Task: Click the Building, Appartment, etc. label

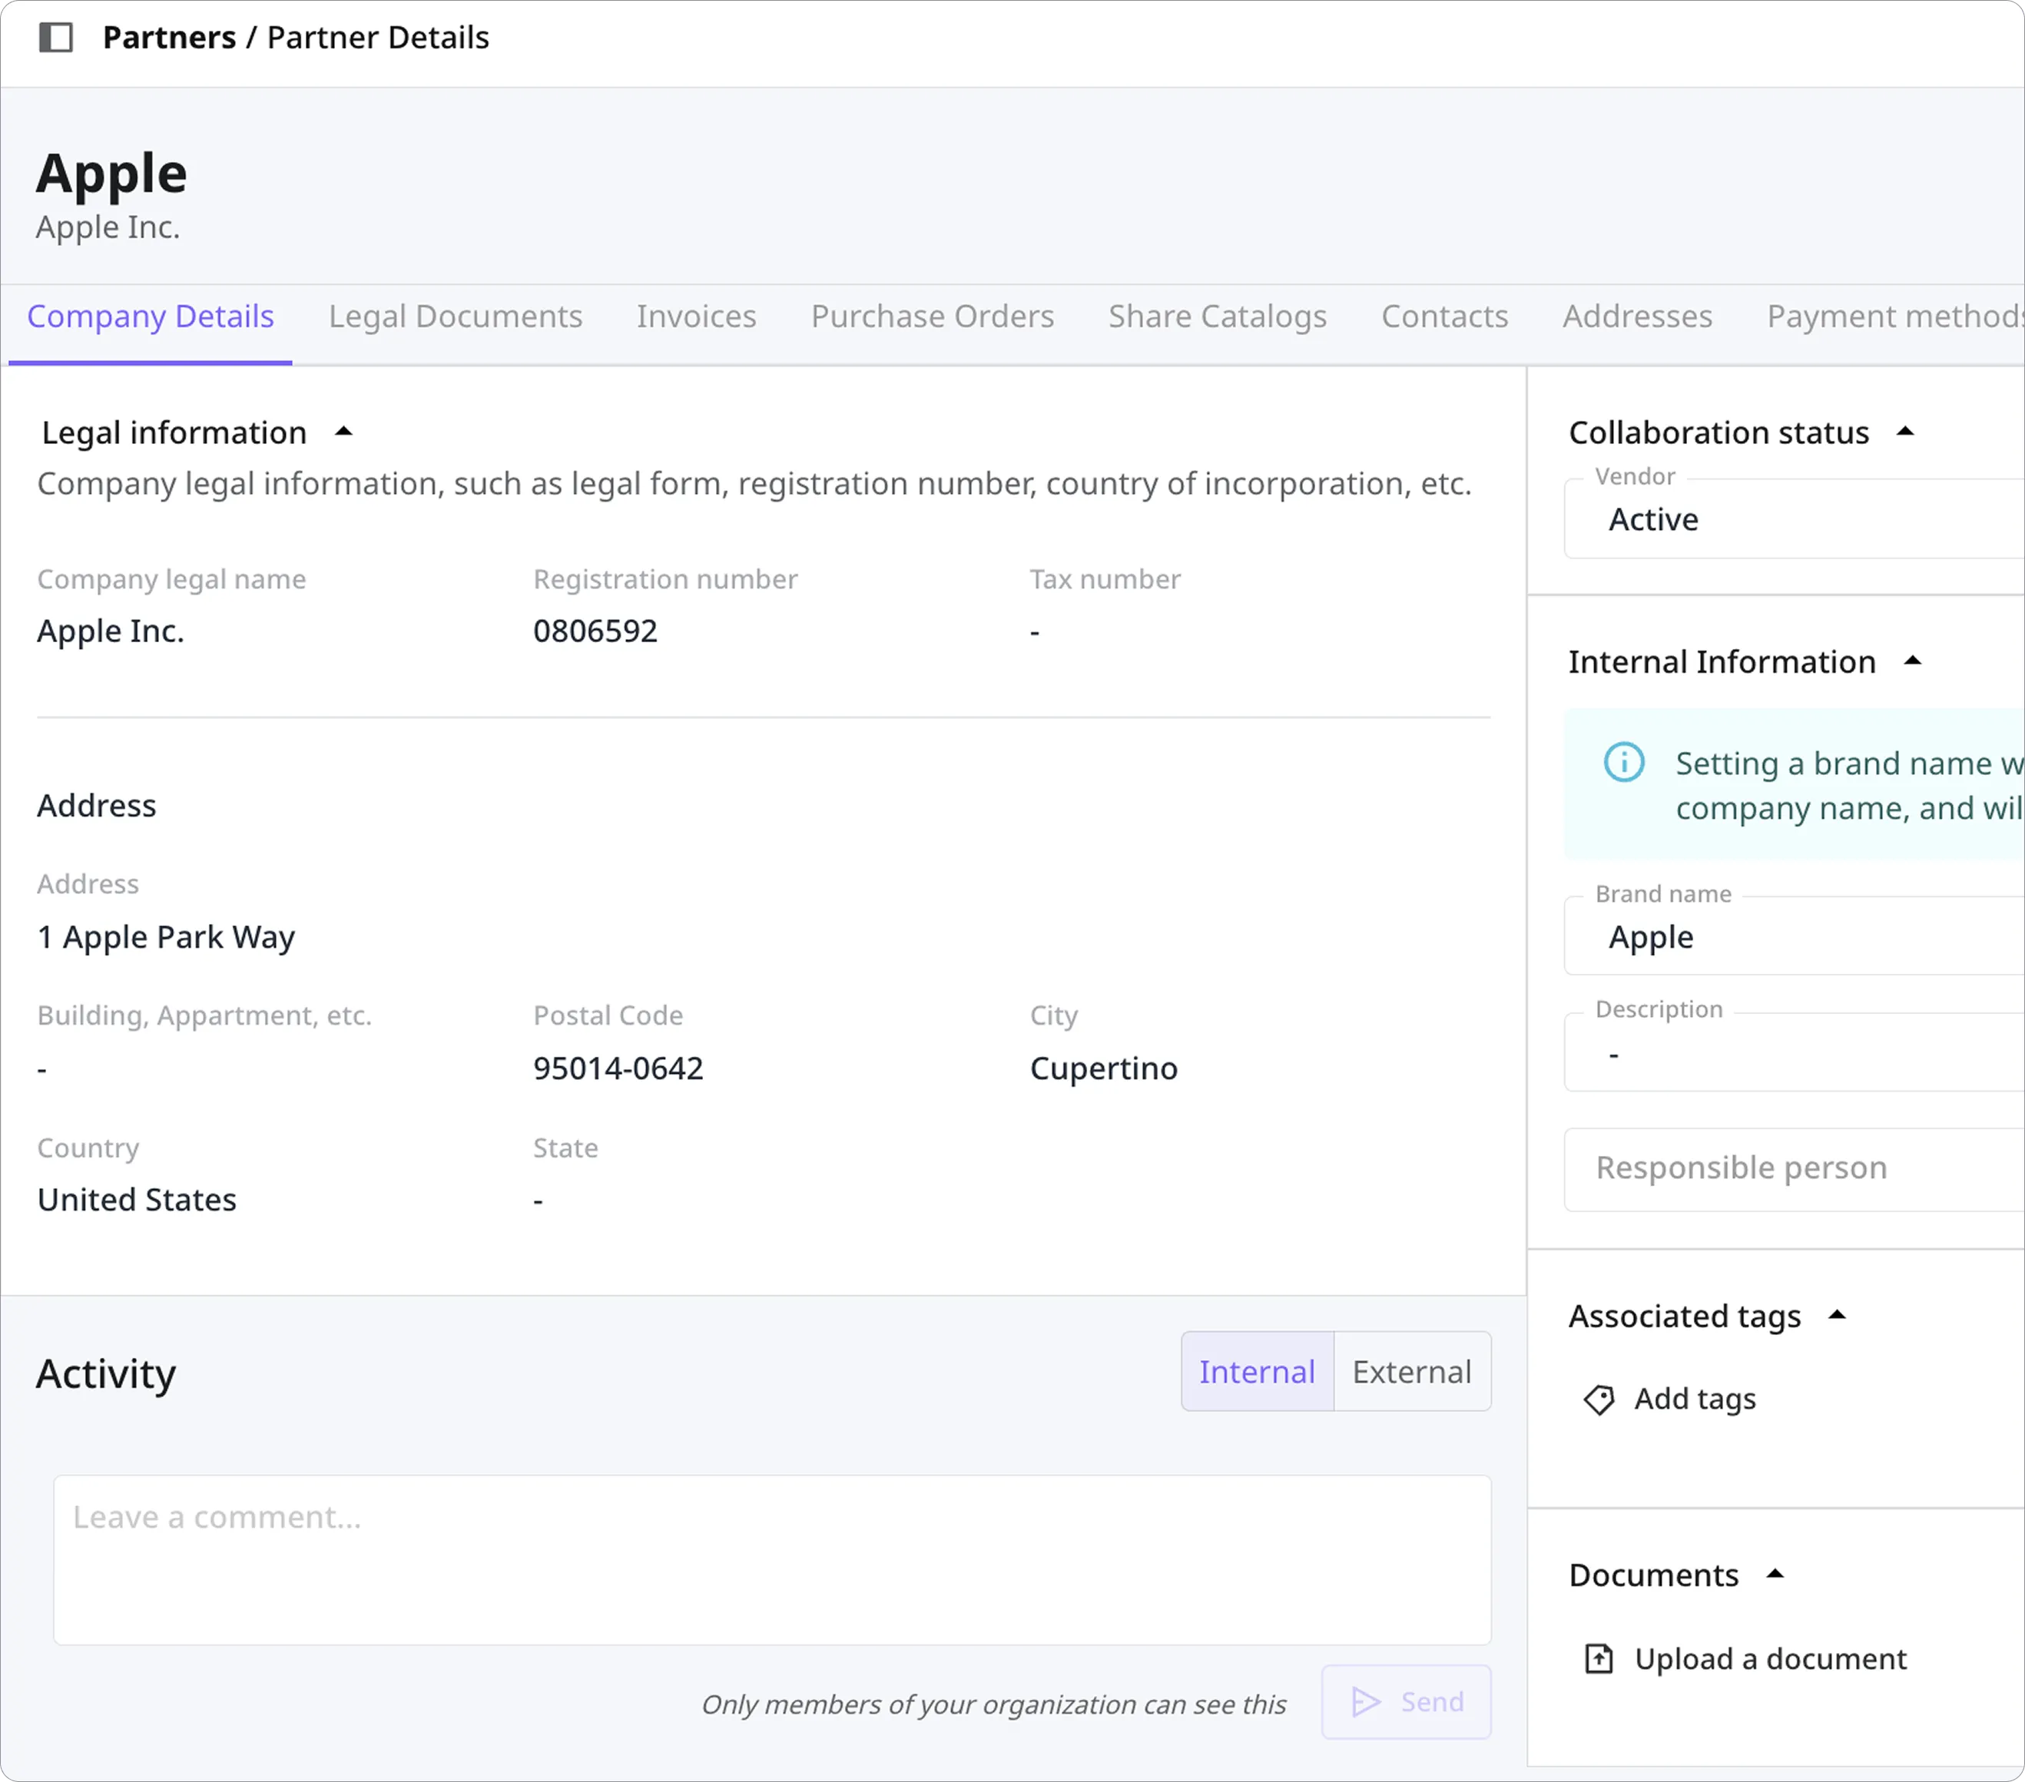Action: tap(204, 1016)
